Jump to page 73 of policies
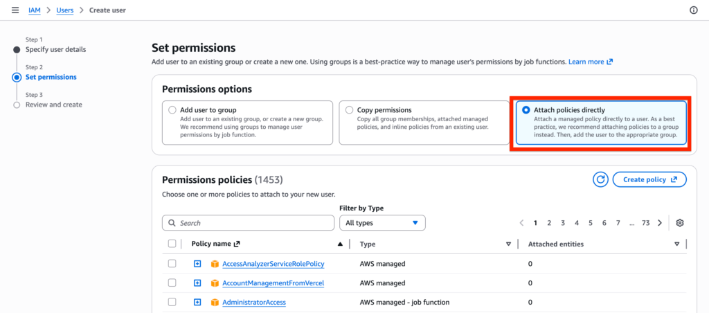709x313 pixels. pos(645,223)
